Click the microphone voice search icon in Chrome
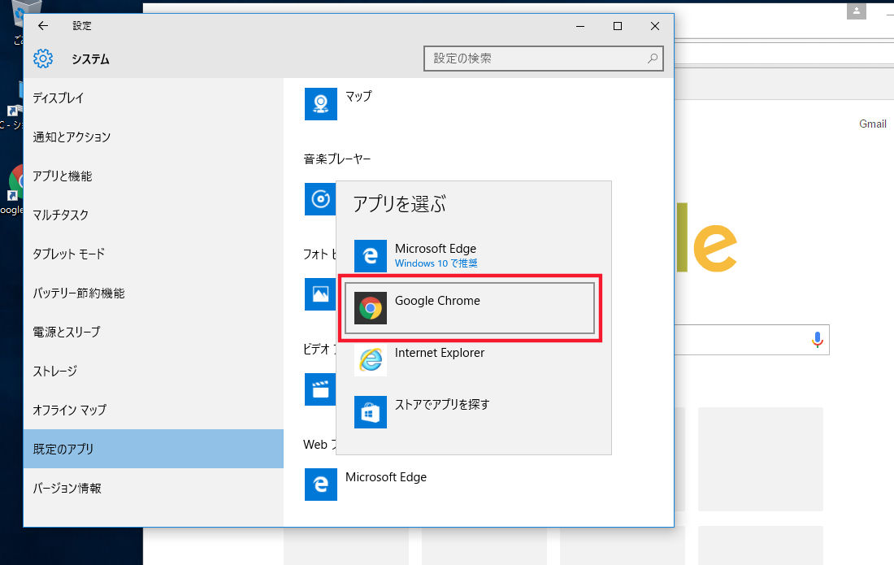This screenshot has height=565, width=894. click(x=817, y=340)
